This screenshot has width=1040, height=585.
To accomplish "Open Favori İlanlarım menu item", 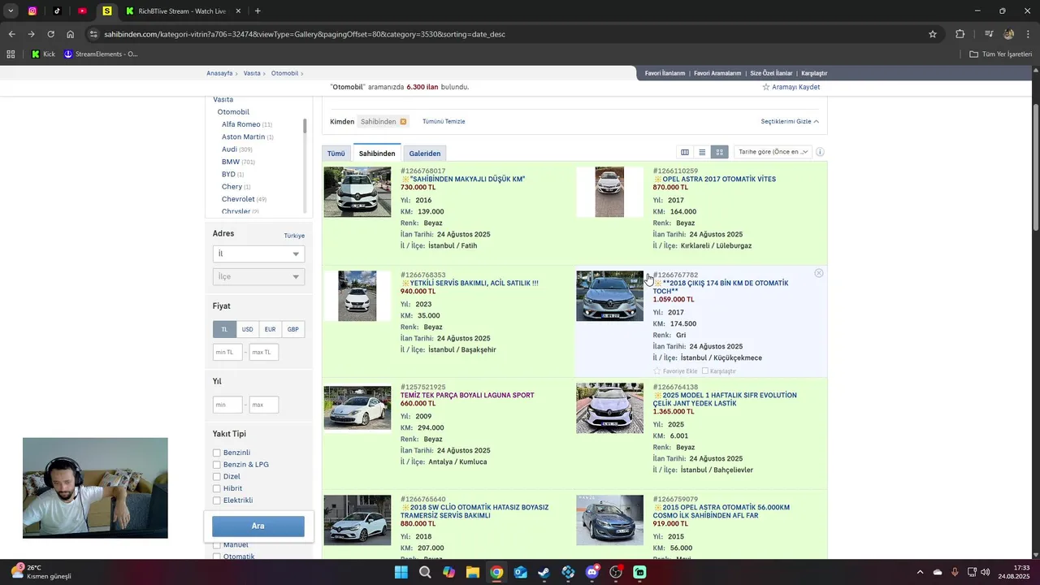I will point(665,73).
